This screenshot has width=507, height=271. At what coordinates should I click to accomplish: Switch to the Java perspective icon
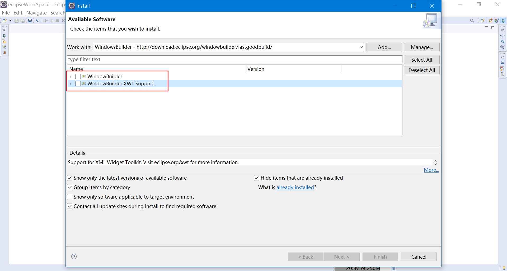click(x=497, y=21)
